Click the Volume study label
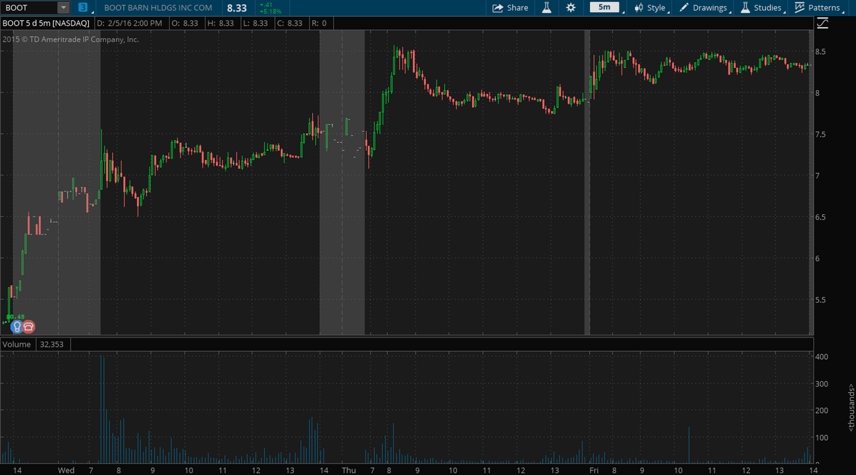This screenshot has height=475, width=856. (16, 345)
